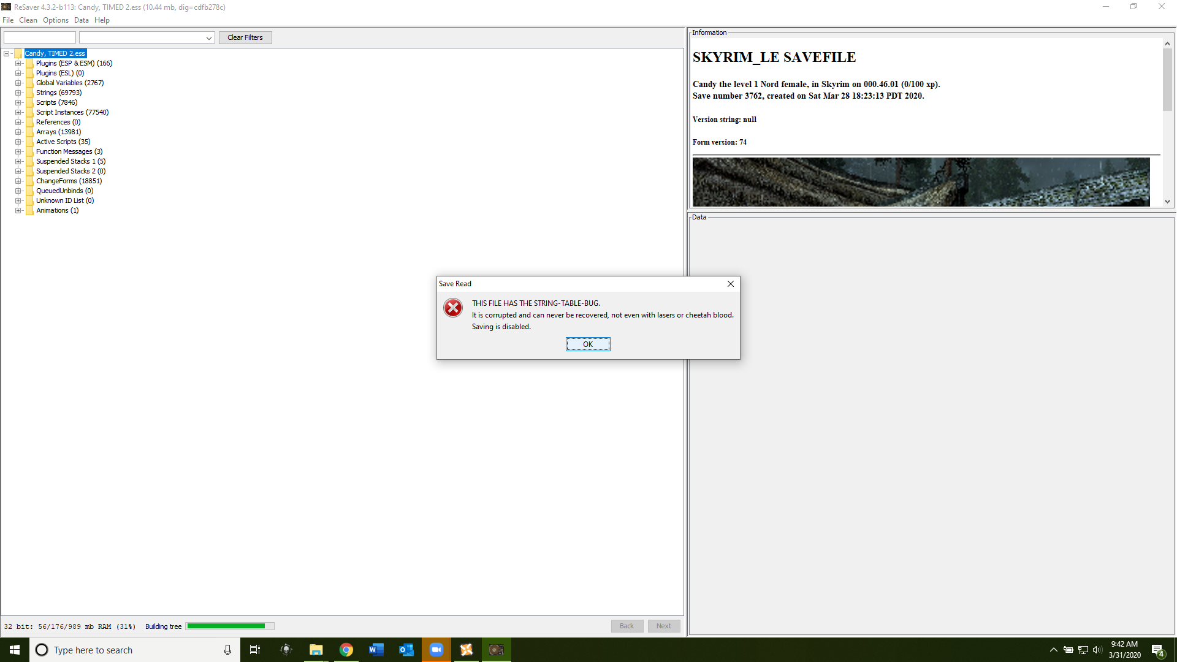The width and height of the screenshot is (1177, 662).
Task: Click the microphone icon in search box
Action: [227, 650]
